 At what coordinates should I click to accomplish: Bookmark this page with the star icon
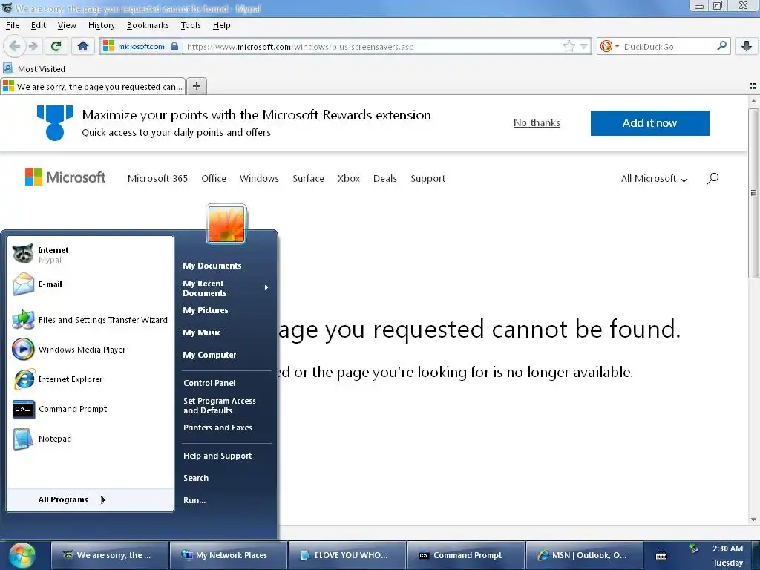[569, 47]
